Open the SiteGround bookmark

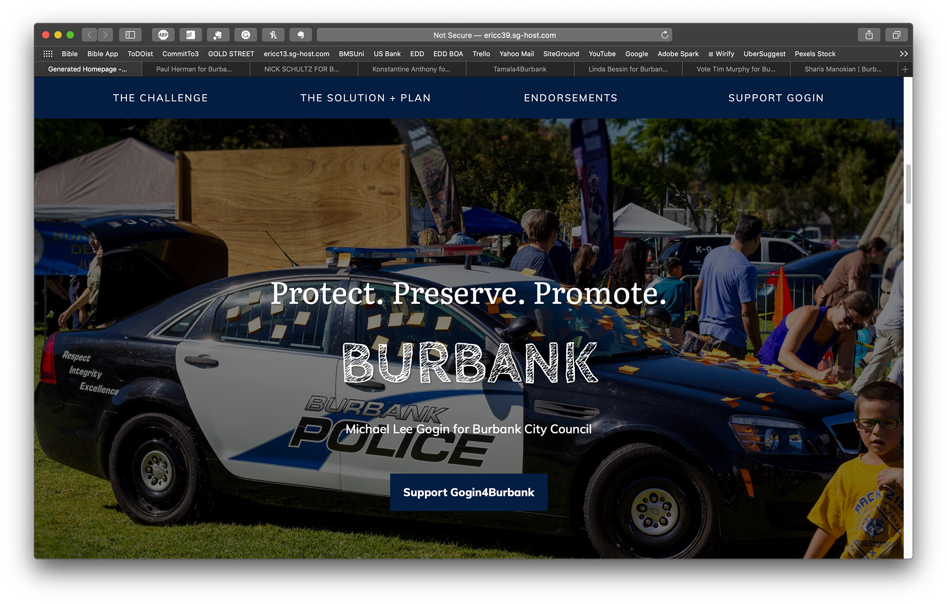[561, 54]
